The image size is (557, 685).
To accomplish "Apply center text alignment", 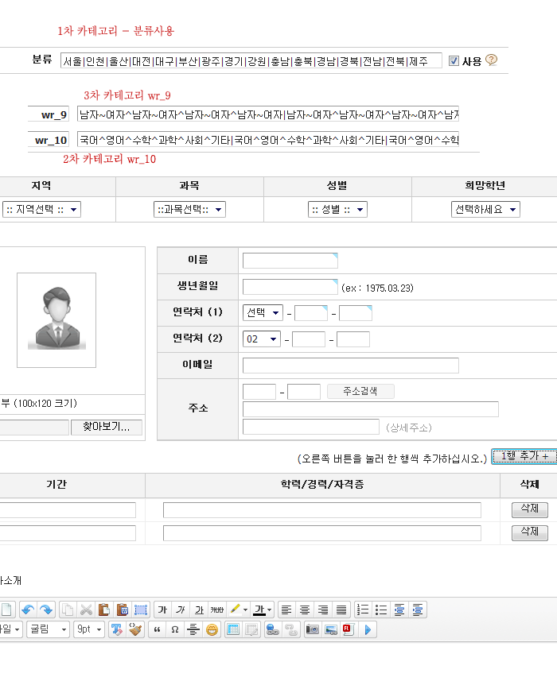I will pos(305,610).
